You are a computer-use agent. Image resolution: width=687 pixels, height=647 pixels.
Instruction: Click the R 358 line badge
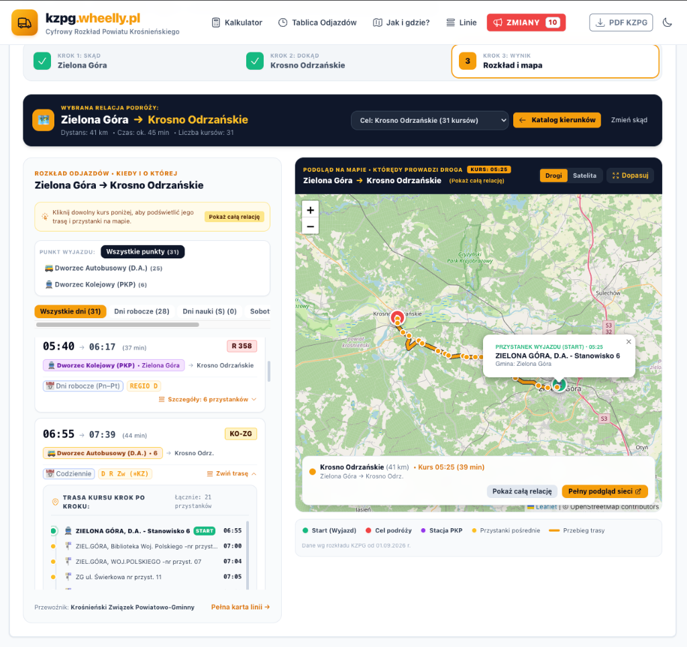pos(242,346)
